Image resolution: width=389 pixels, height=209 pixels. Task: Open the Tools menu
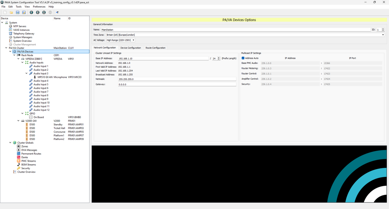tap(19, 6)
